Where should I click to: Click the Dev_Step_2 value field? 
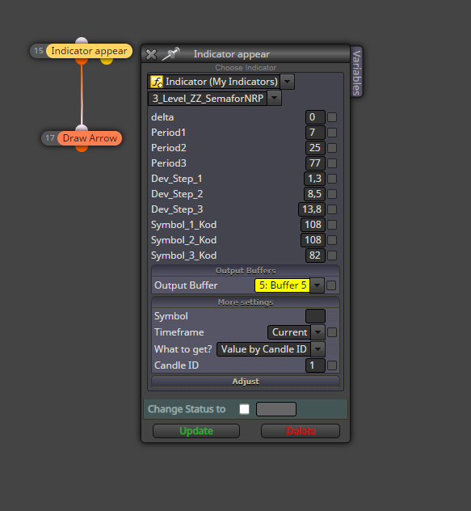314,194
